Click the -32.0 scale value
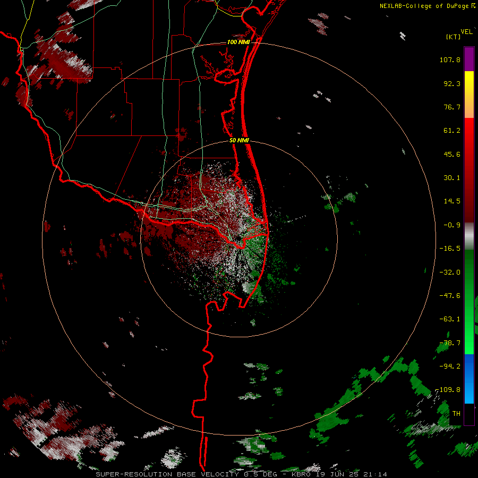The image size is (478, 478). tap(450, 272)
